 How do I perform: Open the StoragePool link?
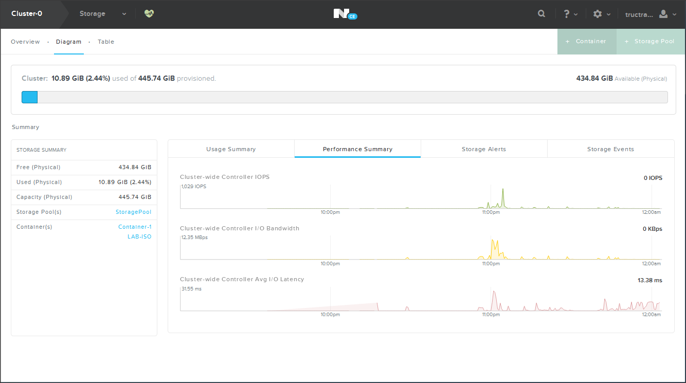pyautogui.click(x=134, y=212)
